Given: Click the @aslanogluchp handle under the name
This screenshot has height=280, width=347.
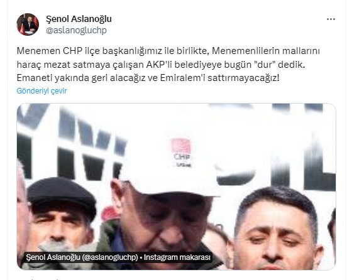Looking at the screenshot, I should [x=76, y=30].
